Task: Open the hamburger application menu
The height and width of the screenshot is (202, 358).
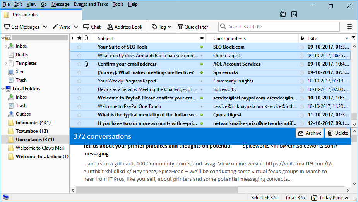Action: [349, 27]
